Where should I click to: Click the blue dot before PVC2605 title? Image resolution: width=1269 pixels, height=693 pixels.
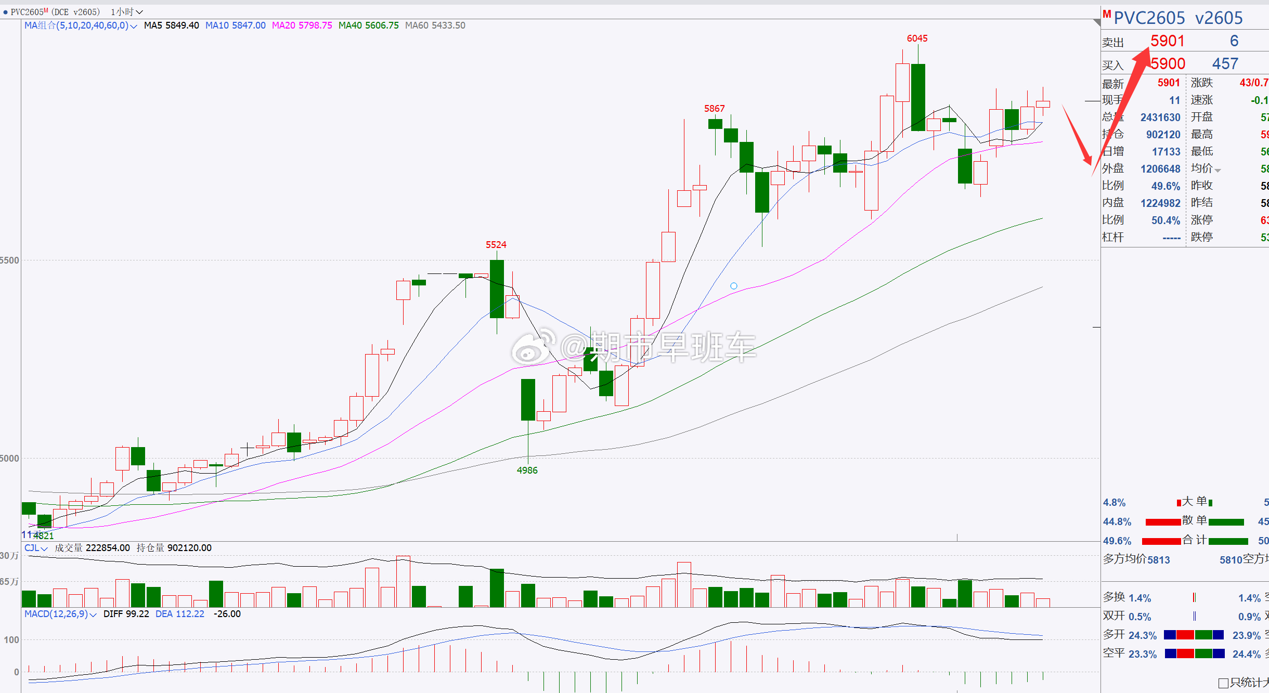pos(5,11)
